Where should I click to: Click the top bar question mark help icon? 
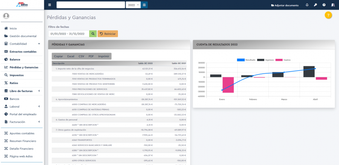coord(324,5)
